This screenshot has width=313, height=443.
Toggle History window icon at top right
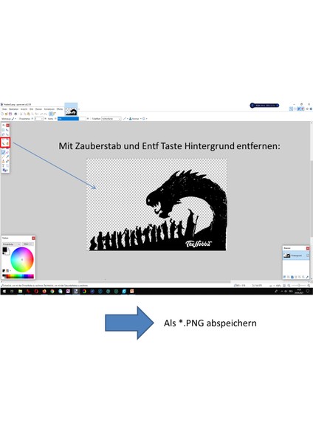[x=295, y=109]
